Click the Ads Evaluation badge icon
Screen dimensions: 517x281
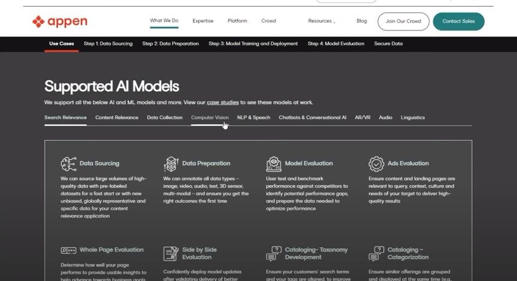click(376, 164)
